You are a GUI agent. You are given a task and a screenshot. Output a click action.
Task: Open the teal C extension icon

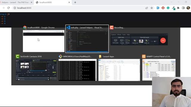pyautogui.click(x=168, y=8)
